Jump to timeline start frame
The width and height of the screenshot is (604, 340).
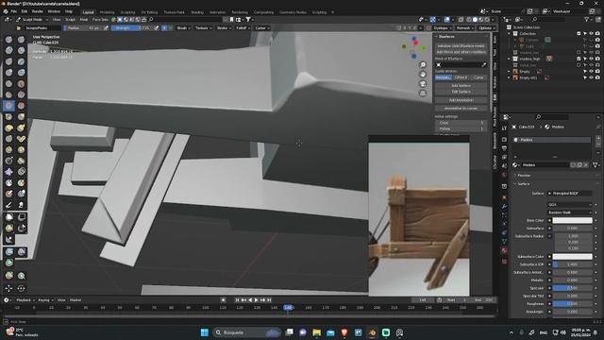click(237, 300)
